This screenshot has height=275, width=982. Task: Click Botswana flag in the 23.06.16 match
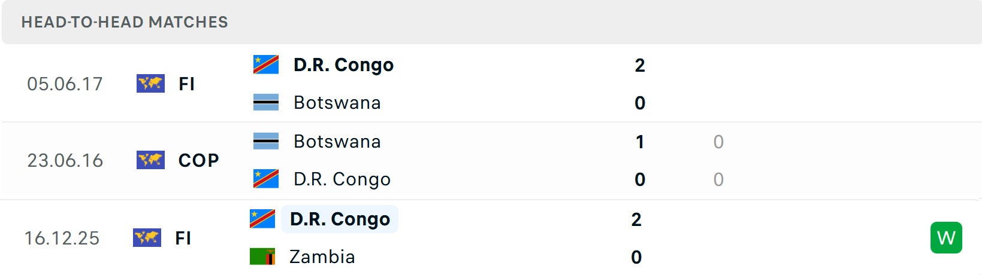click(x=266, y=142)
